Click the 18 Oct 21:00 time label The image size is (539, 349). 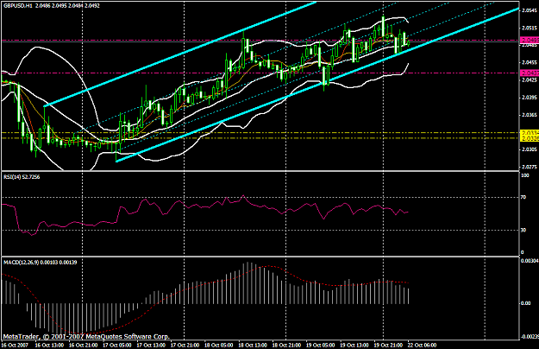pos(286,345)
